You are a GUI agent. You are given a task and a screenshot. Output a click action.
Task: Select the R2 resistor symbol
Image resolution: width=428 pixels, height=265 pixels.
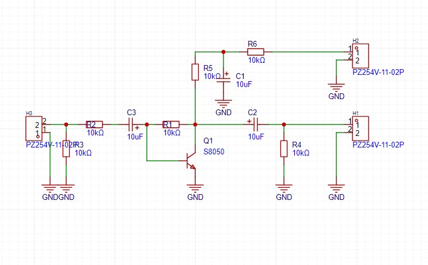[94, 124]
